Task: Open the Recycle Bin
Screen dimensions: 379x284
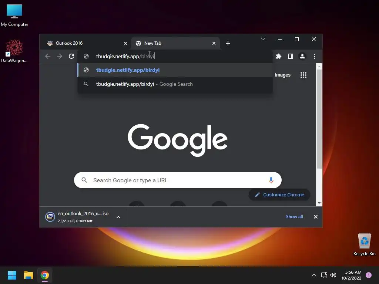Action: [x=364, y=244]
